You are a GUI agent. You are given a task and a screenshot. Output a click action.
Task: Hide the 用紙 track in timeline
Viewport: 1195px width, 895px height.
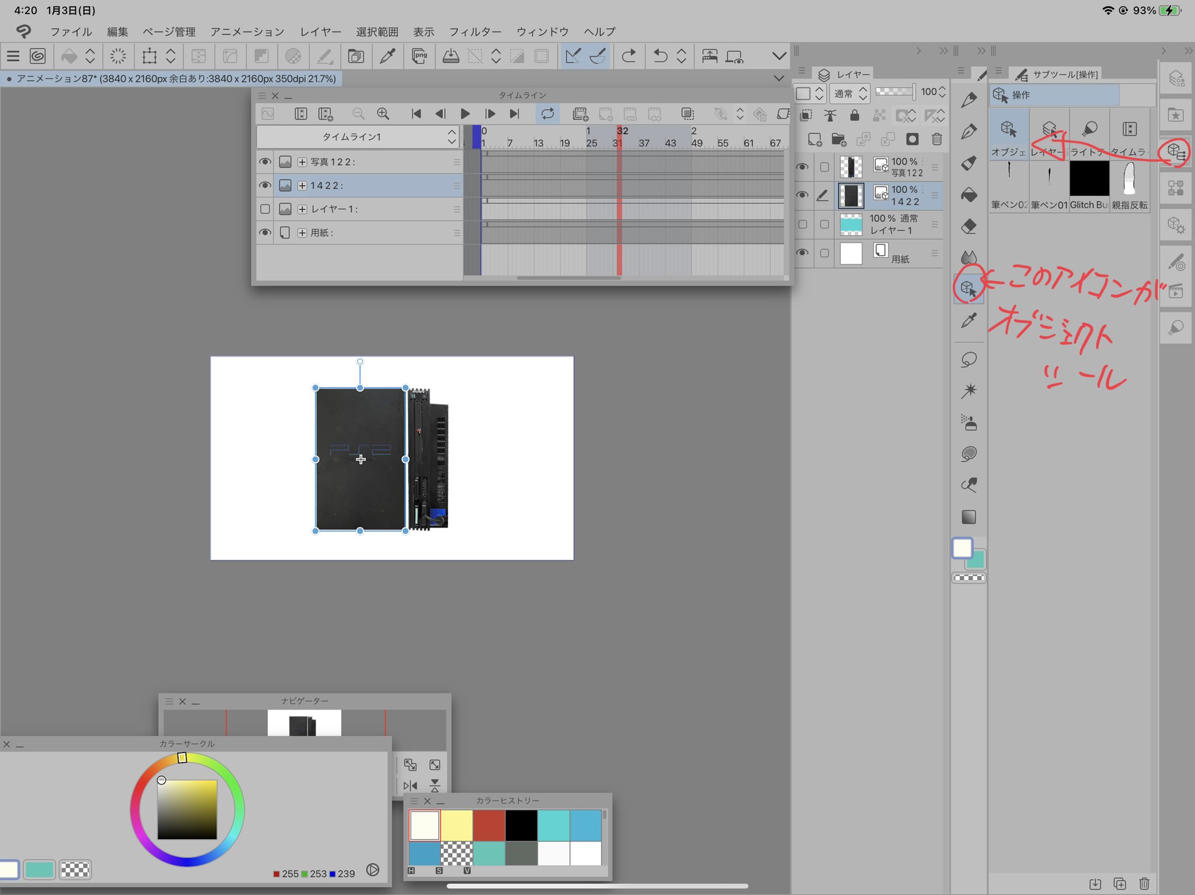(265, 232)
